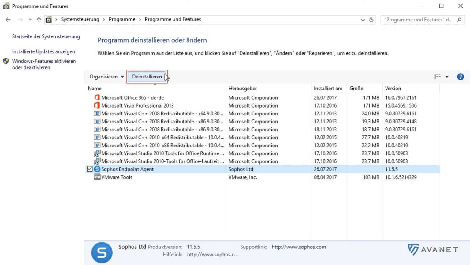Viewport: 470px width, 265px height.
Task: Click the Visio Professional 2013 icon
Action: point(97,105)
